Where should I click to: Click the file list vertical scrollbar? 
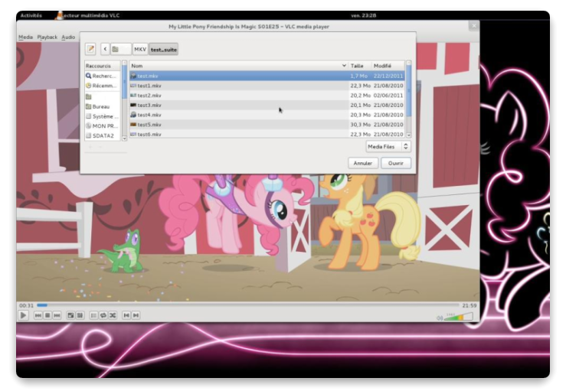pyautogui.click(x=409, y=91)
